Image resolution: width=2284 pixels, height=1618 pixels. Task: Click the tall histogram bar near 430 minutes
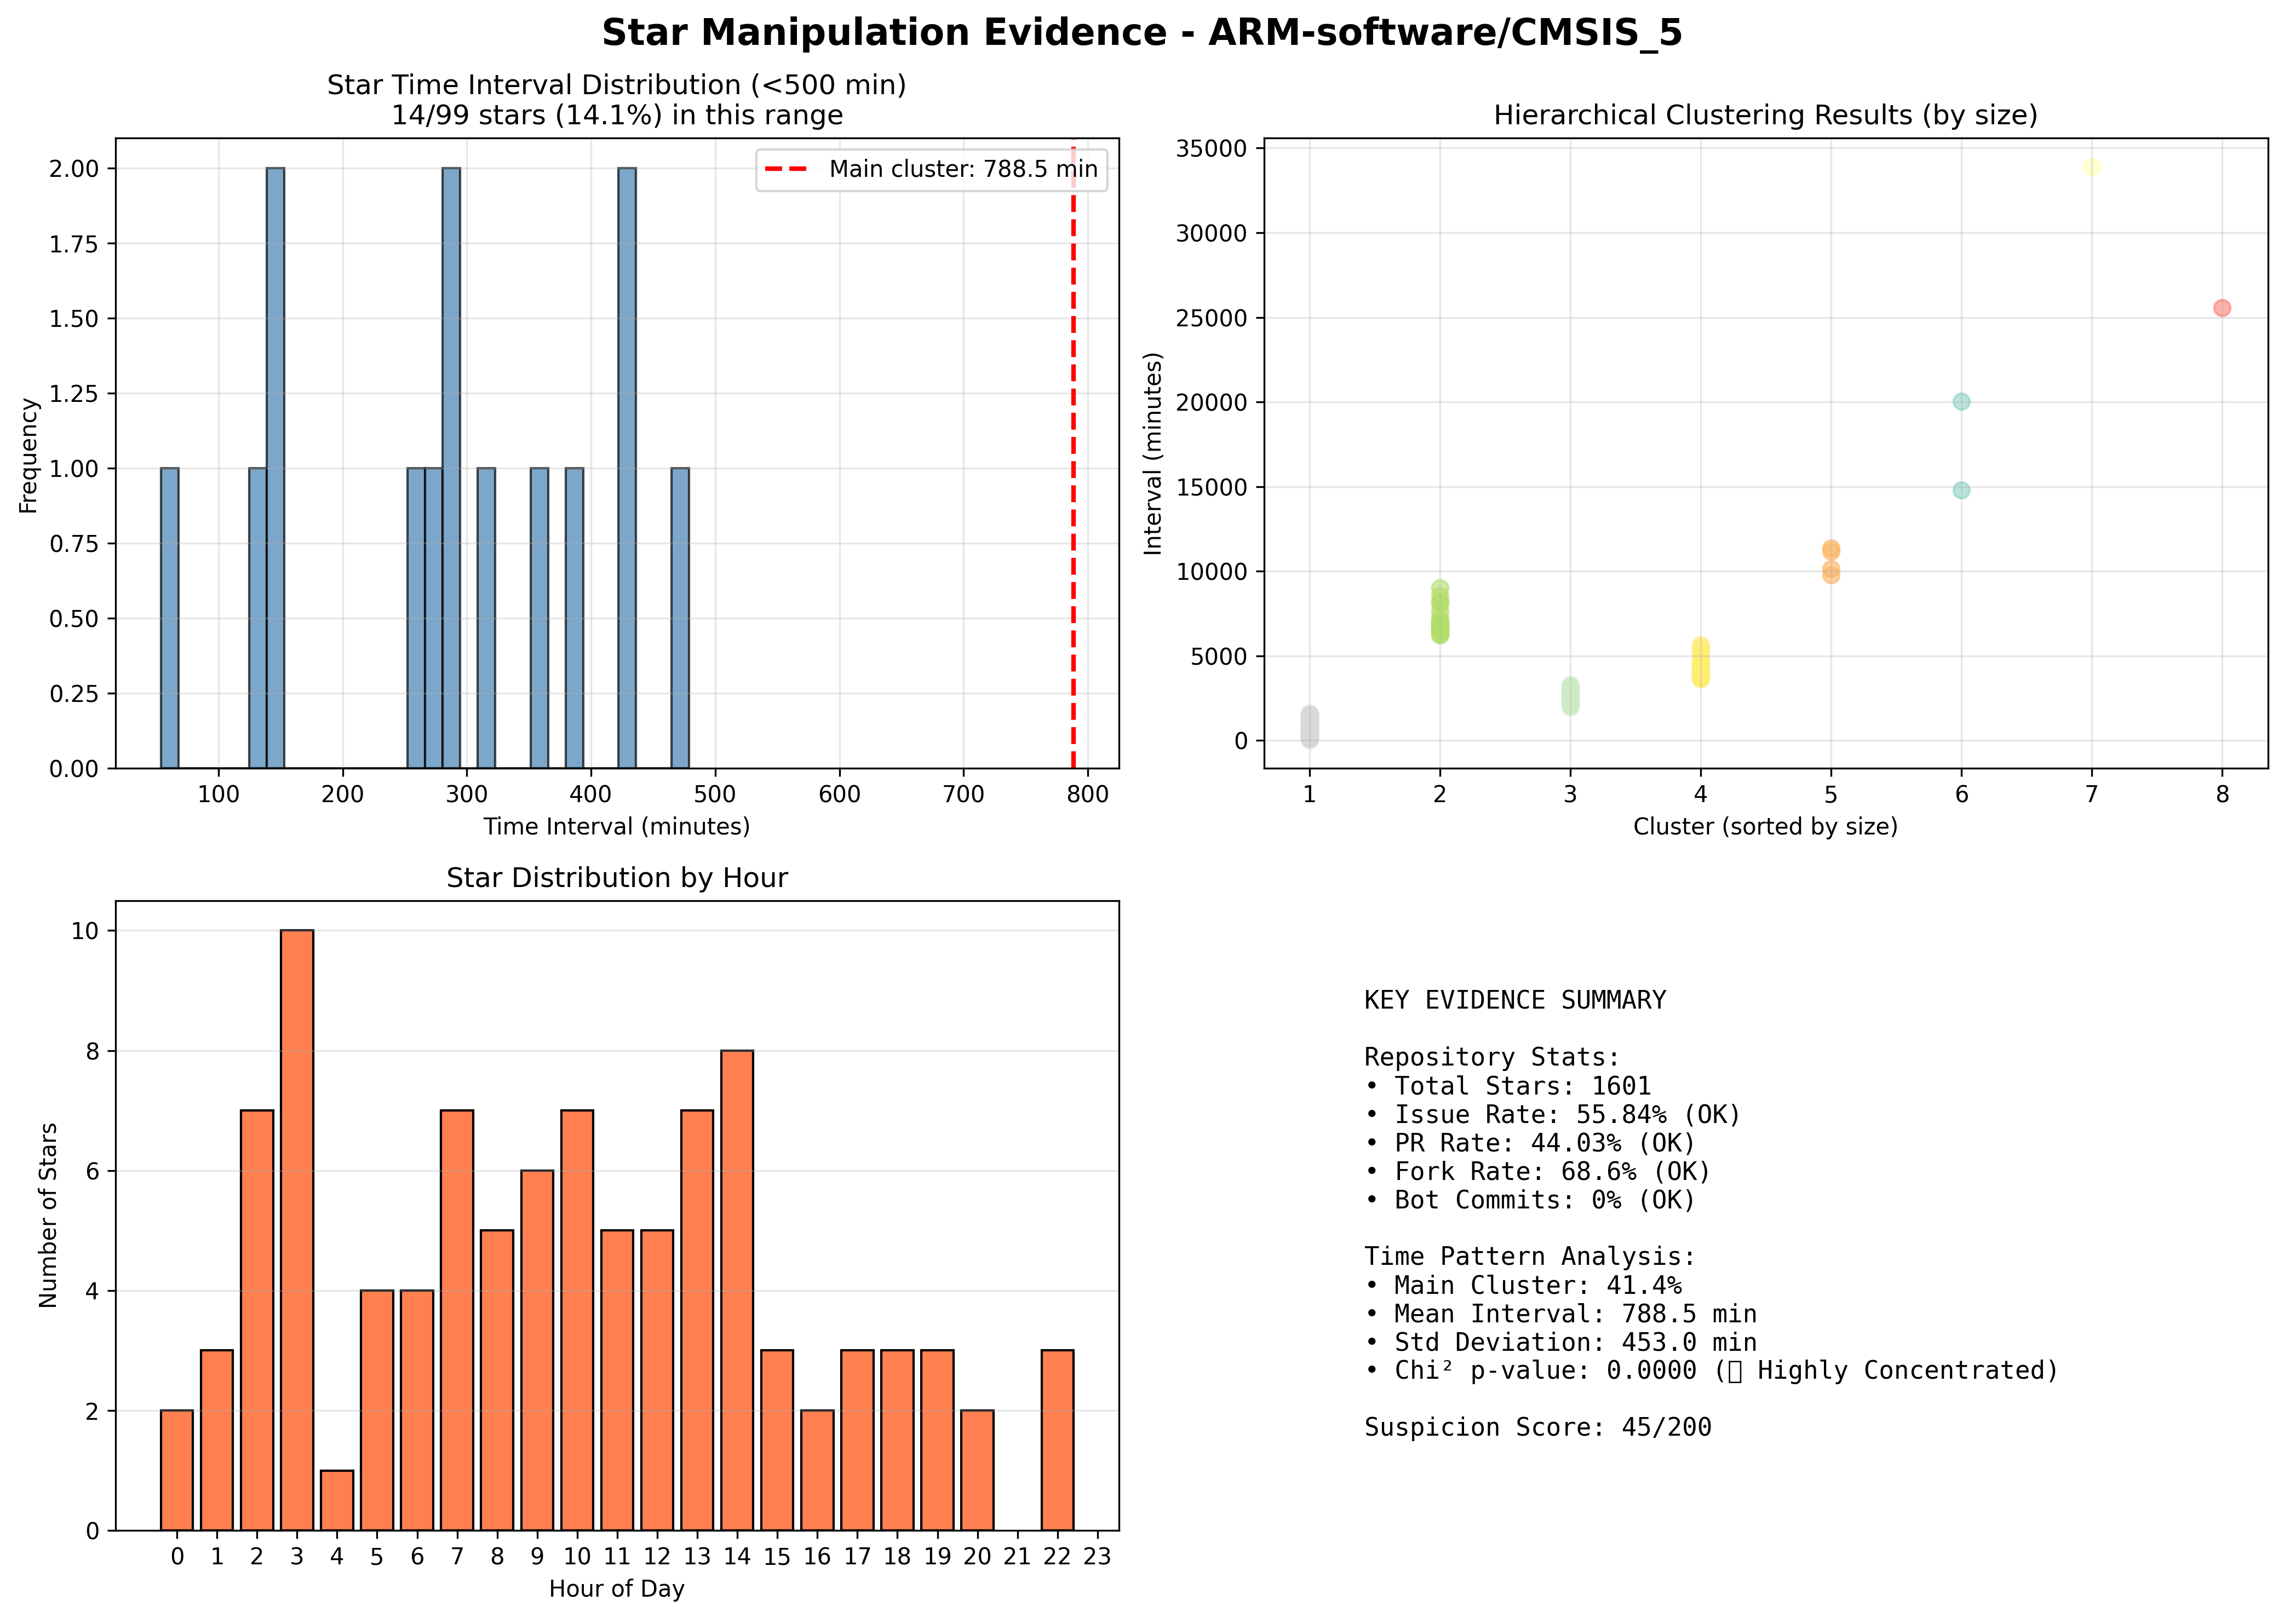627,468
